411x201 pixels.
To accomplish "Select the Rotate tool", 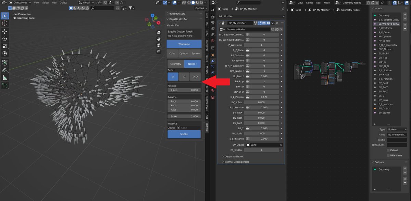I will click(5, 39).
